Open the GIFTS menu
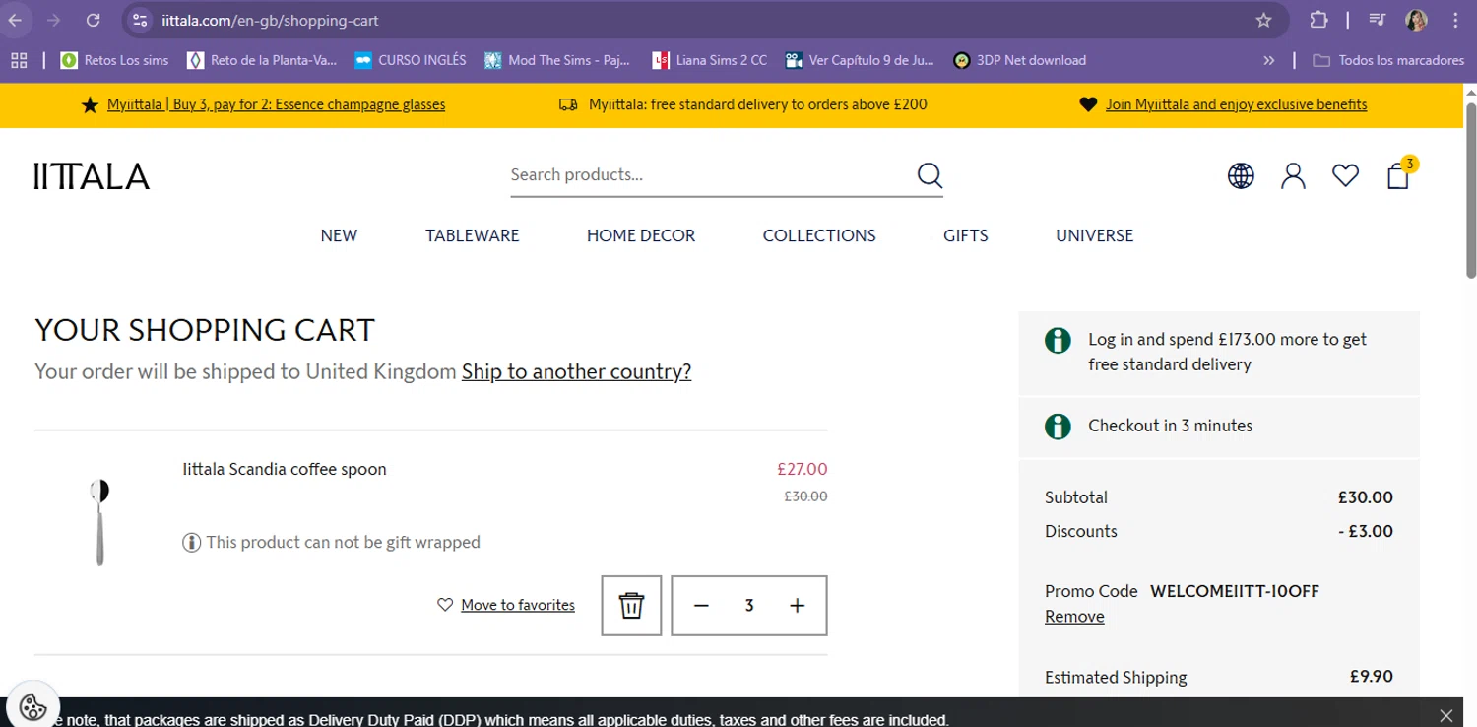The height and width of the screenshot is (727, 1477). (966, 235)
